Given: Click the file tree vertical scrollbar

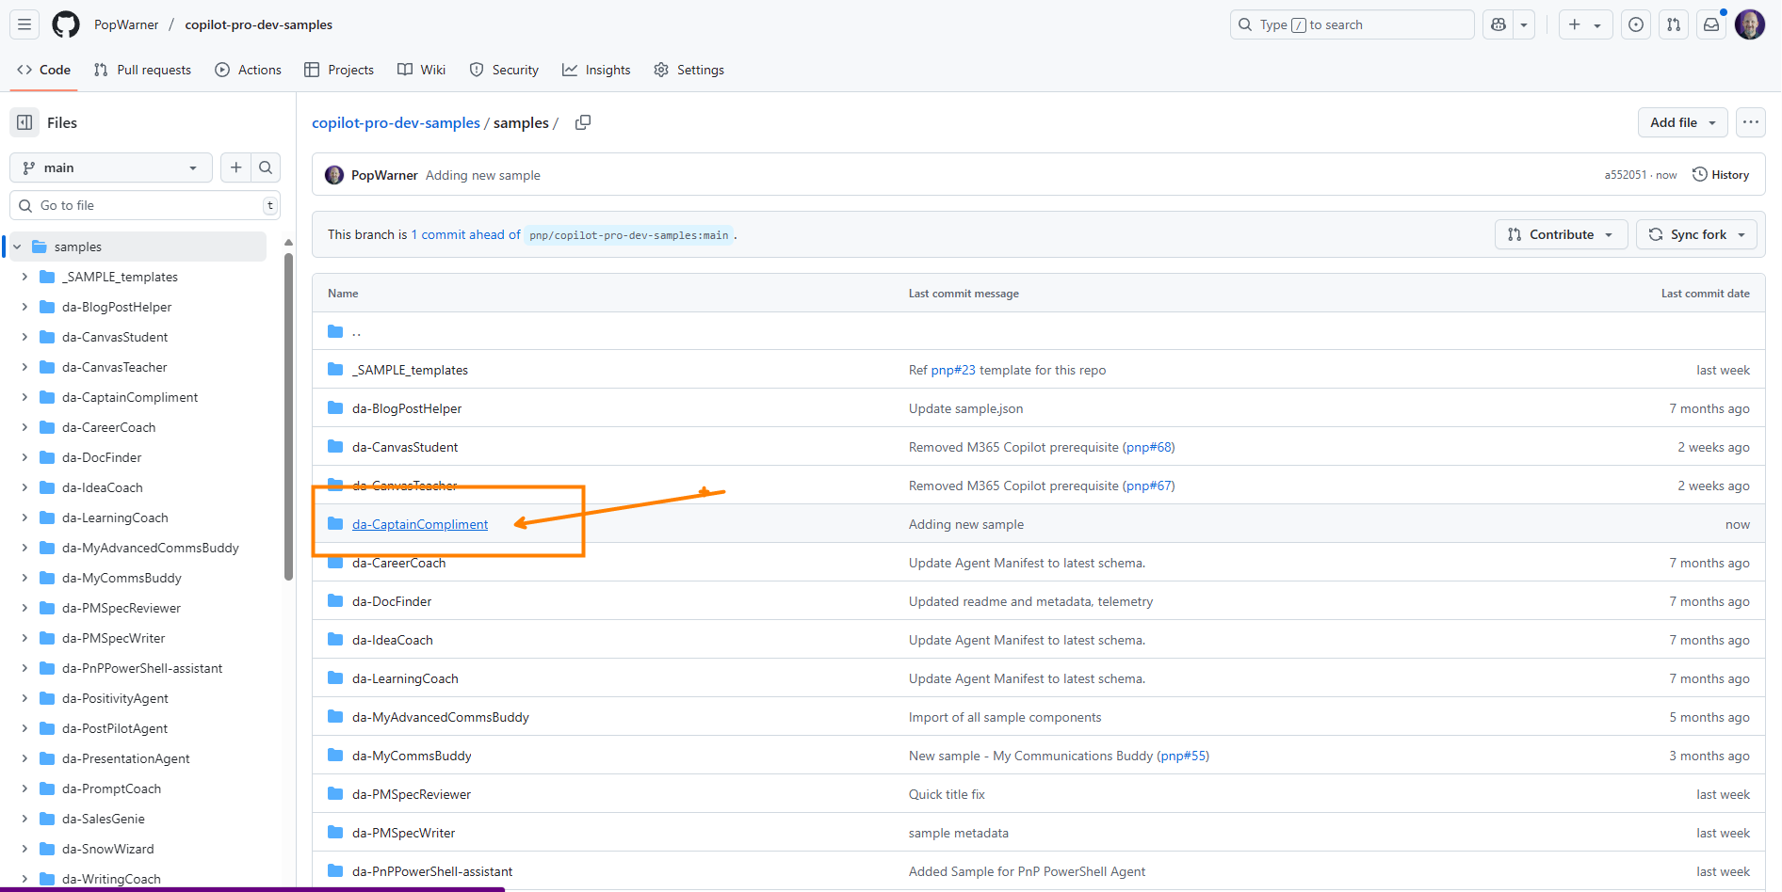Looking at the screenshot, I should [x=288, y=418].
